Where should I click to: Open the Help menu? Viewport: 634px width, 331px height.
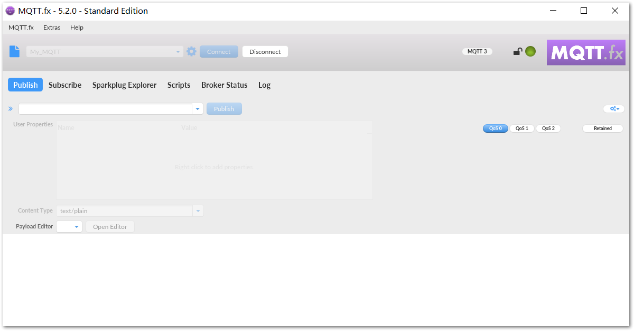[77, 27]
